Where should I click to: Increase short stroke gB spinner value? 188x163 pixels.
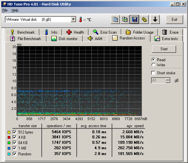click(x=168, y=79)
